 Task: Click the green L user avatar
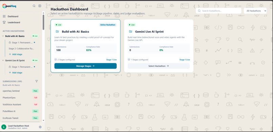tap(4, 127)
